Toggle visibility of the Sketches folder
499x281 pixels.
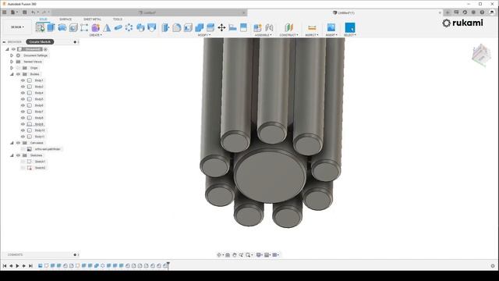tap(18, 155)
